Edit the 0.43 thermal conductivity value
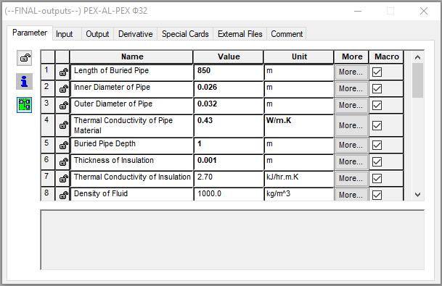 click(229, 125)
